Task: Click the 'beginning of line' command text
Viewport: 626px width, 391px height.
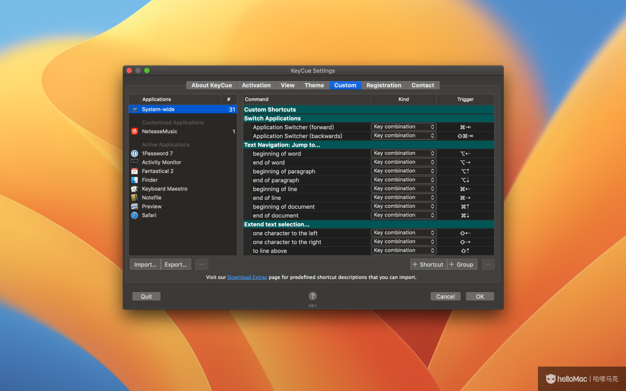Action: (275, 189)
